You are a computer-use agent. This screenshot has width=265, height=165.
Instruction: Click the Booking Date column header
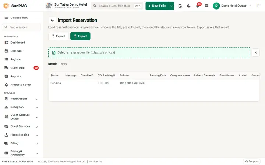(158, 76)
